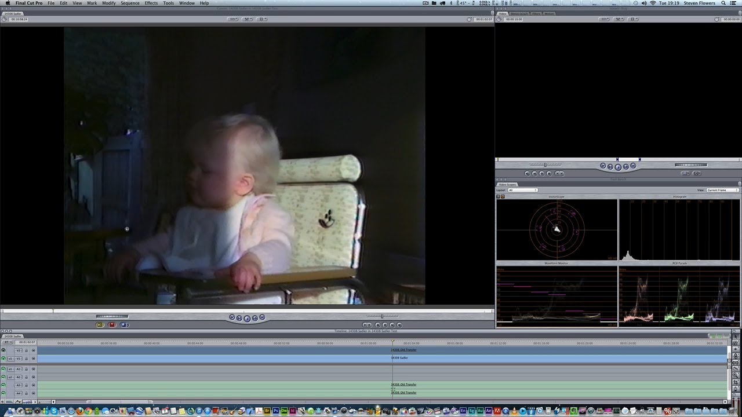Open the Effects menu
This screenshot has width=742, height=417.
click(x=151, y=3)
